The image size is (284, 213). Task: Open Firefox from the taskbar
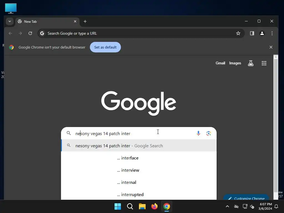point(154,206)
